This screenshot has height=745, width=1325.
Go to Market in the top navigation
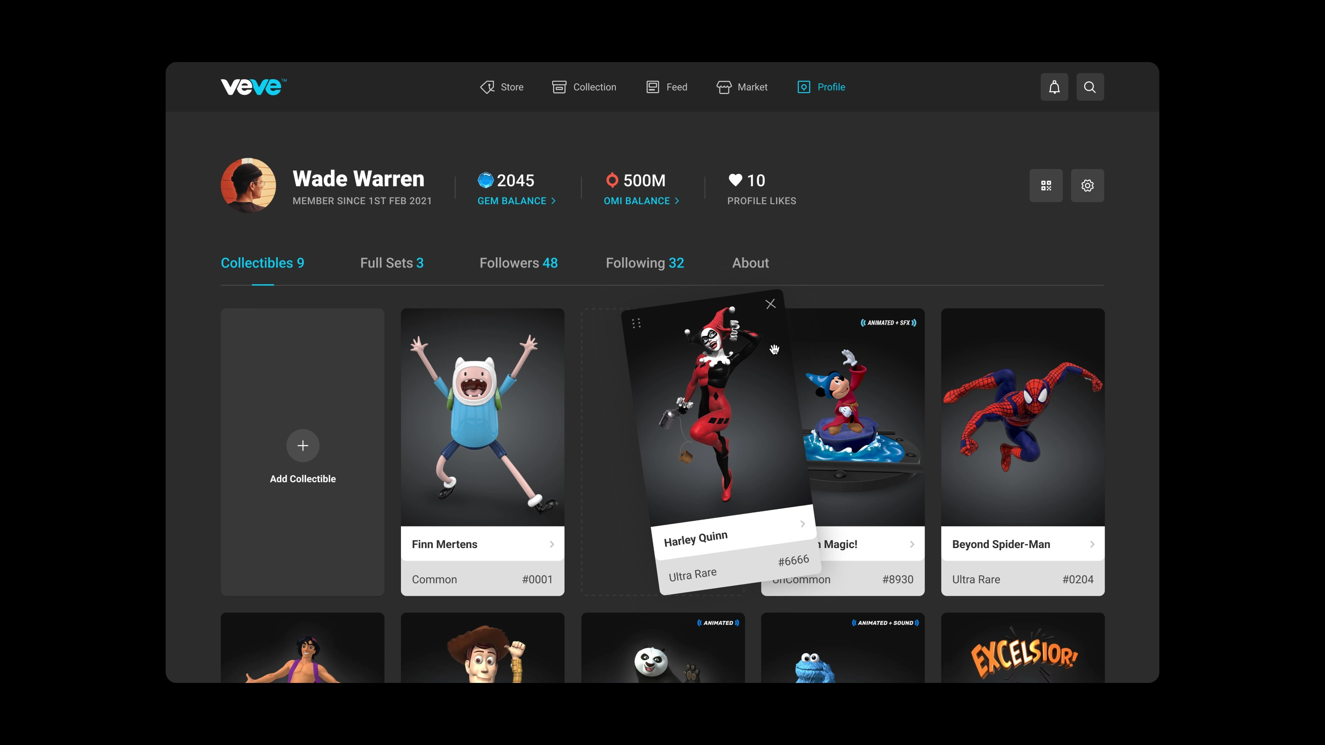pos(742,87)
